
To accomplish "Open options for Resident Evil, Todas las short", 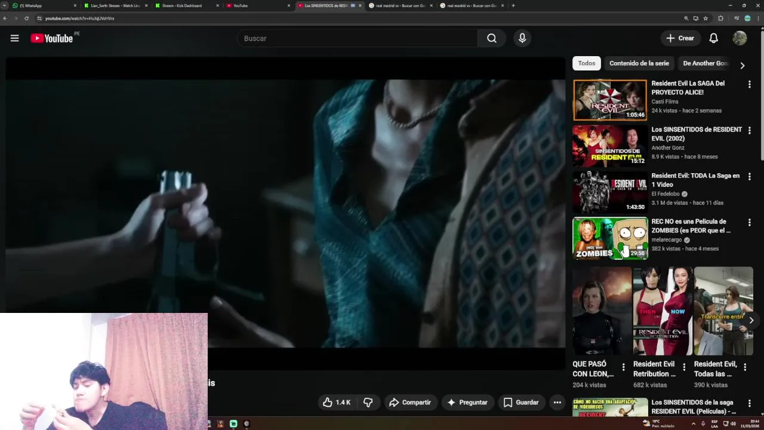I will pyautogui.click(x=745, y=367).
